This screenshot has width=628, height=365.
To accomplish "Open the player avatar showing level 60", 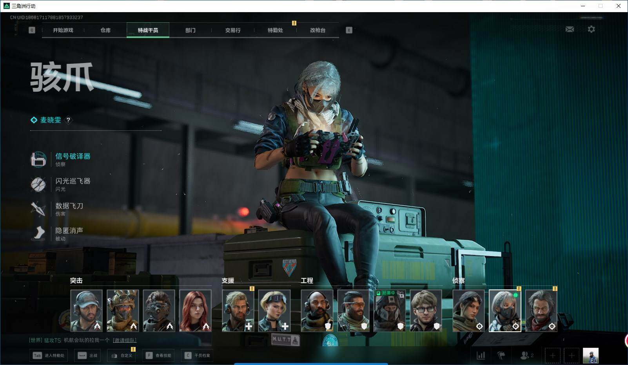I will pyautogui.click(x=591, y=356).
